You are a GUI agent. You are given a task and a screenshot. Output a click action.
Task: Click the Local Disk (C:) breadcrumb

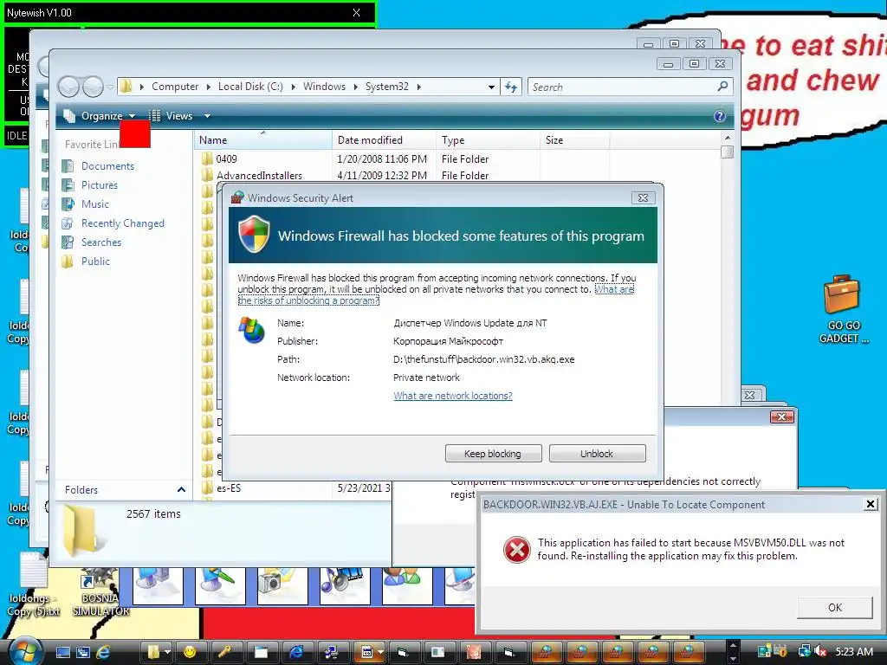point(250,87)
